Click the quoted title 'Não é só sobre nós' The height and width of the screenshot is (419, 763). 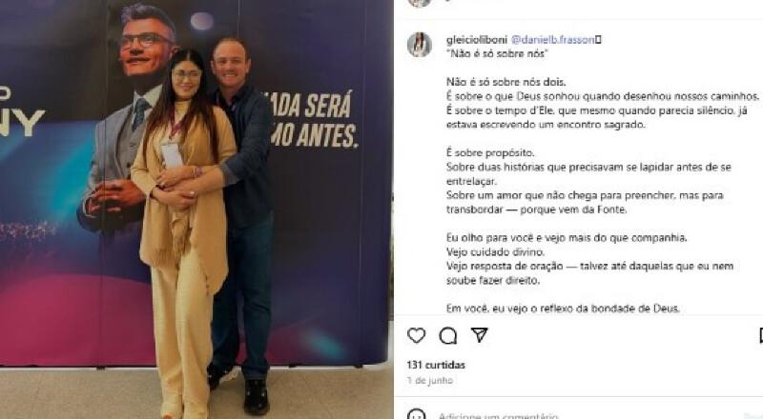point(497,53)
